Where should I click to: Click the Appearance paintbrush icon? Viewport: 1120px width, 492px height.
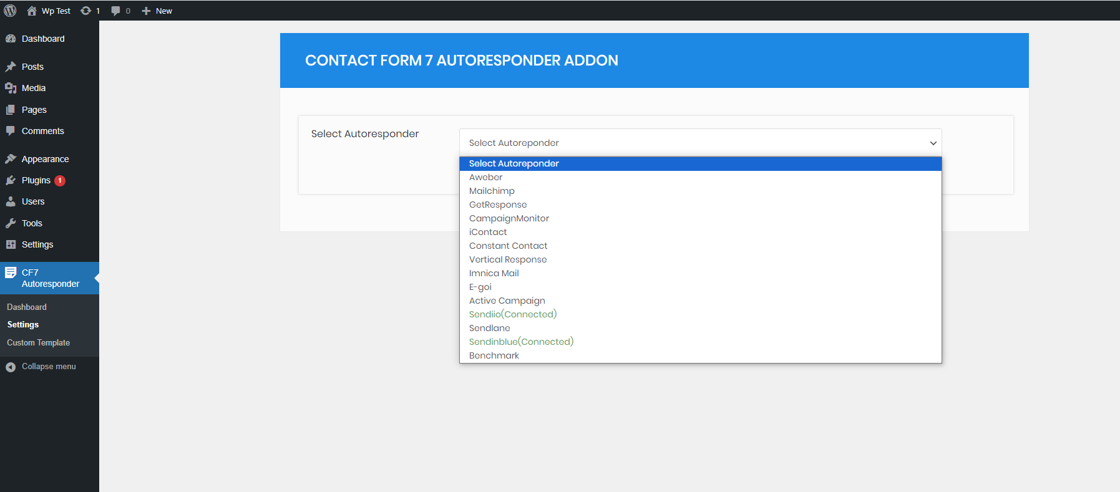click(11, 159)
